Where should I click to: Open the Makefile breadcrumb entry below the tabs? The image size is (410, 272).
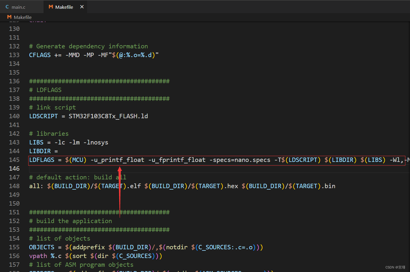tap(23, 17)
